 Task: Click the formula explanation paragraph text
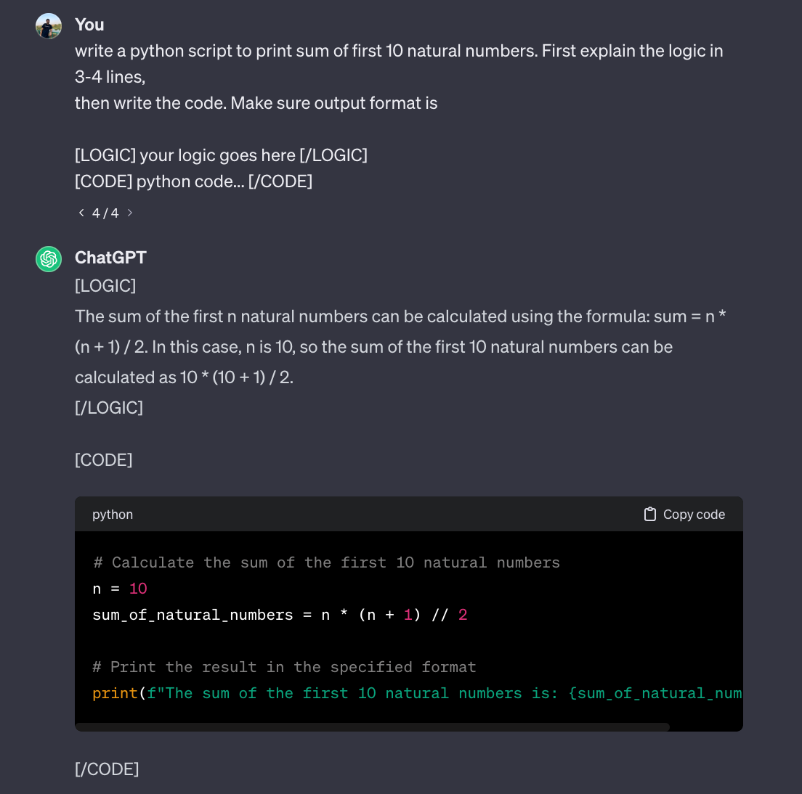400,347
